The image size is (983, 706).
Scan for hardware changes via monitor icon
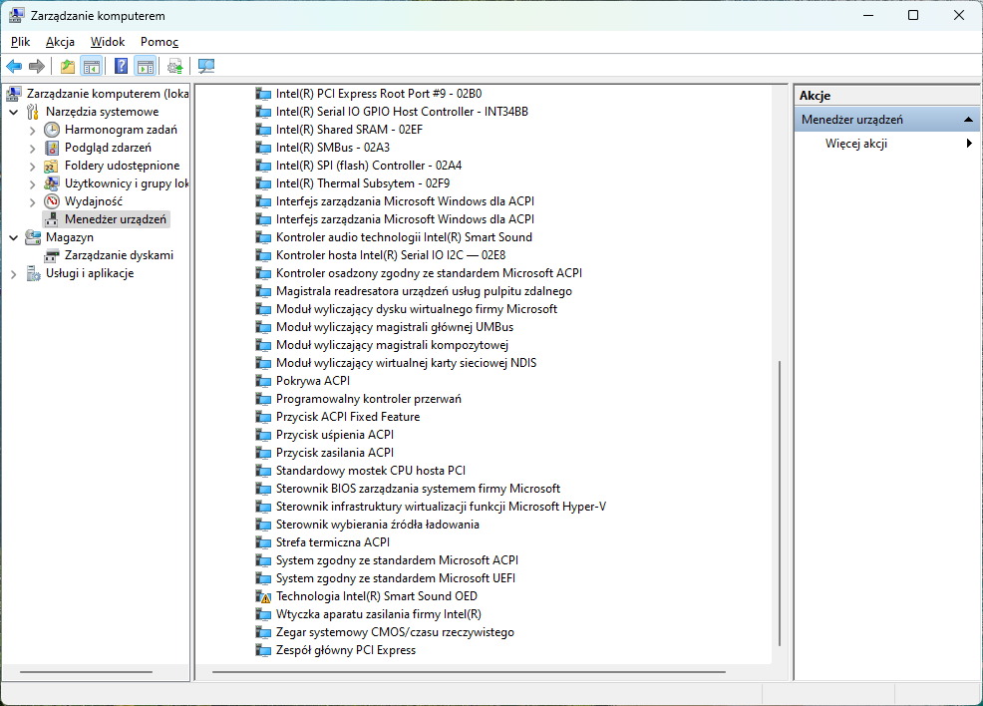[x=206, y=66]
